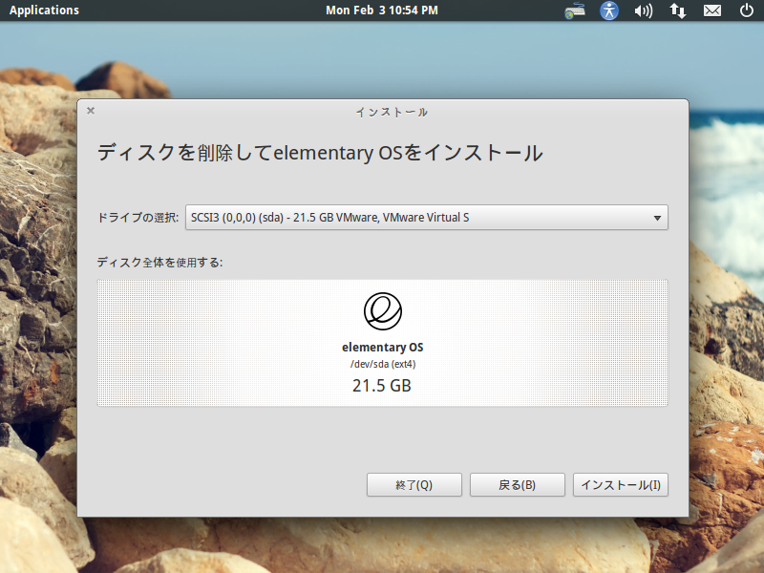
Task: Select the elementary OS partition bar
Action: pyautogui.click(x=383, y=343)
